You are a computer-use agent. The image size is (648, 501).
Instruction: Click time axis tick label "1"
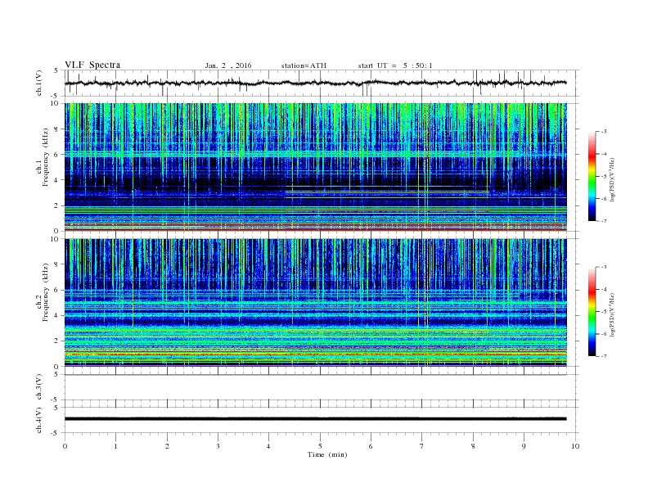[115, 446]
